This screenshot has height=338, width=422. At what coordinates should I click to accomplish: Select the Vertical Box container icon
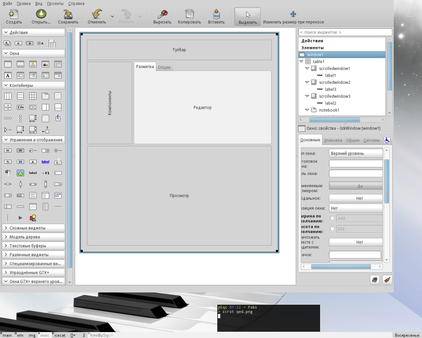coord(20,96)
